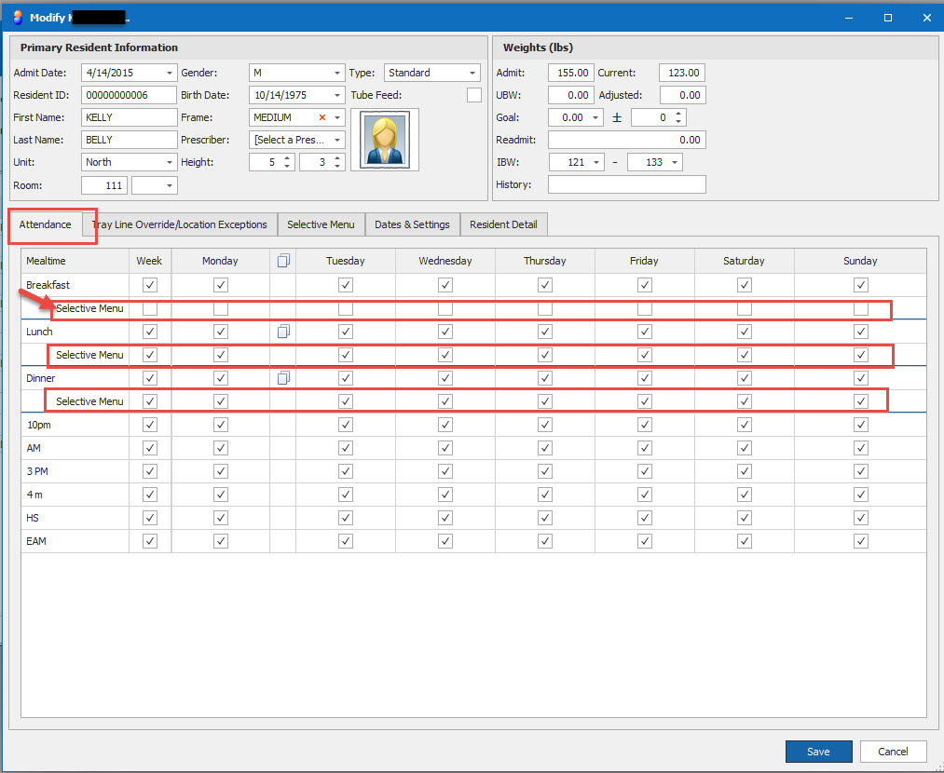Click the First Name field
This screenshot has height=773, width=944.
pos(129,117)
